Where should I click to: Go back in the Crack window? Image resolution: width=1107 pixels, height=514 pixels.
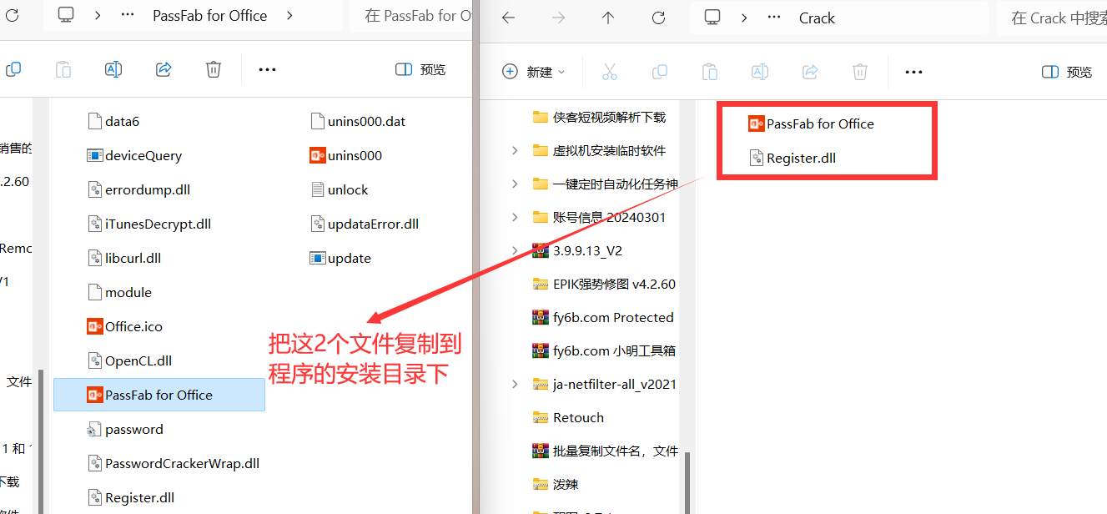(508, 18)
